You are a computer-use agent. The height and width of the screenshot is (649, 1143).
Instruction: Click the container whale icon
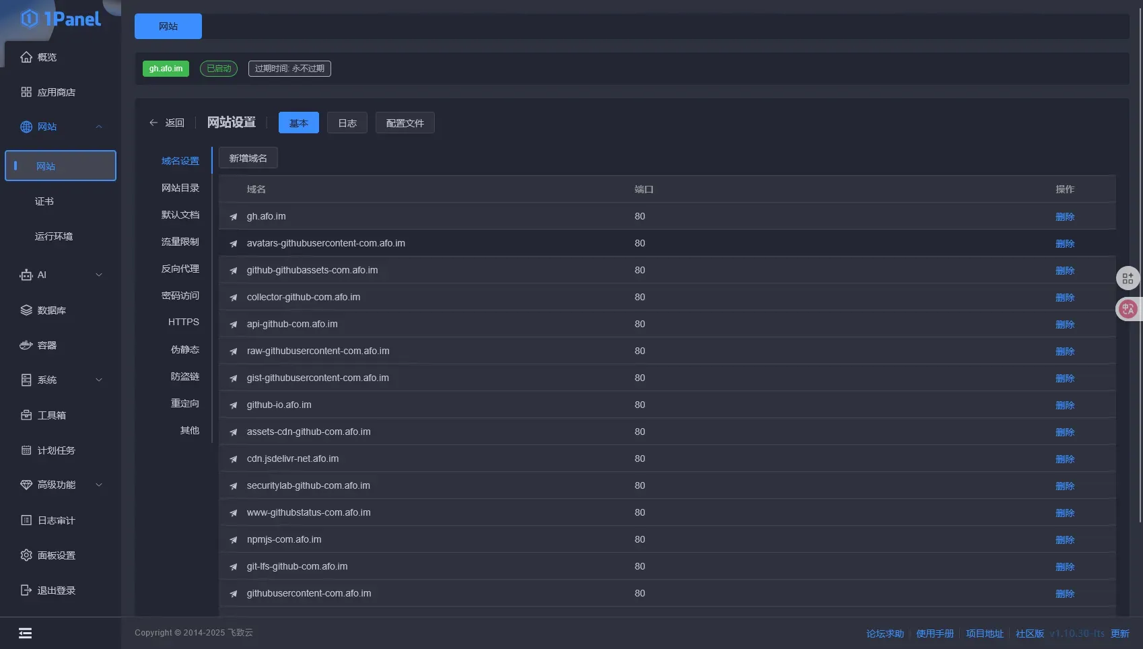(x=26, y=345)
